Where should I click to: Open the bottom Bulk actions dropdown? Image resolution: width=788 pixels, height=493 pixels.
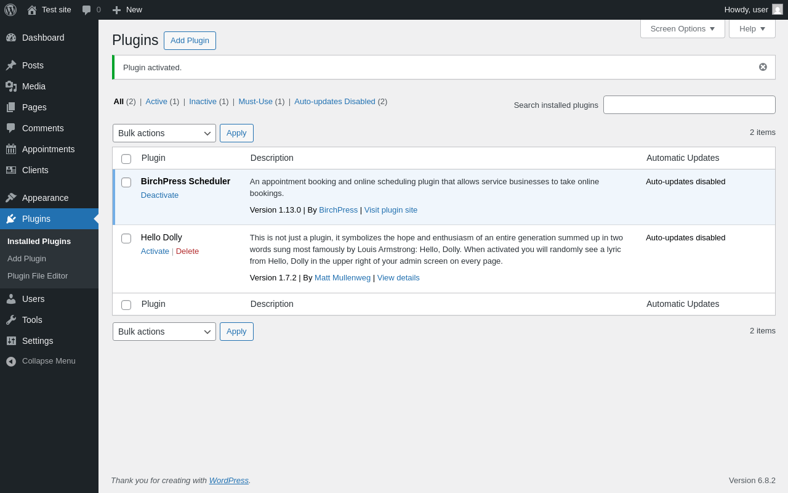pos(164,332)
